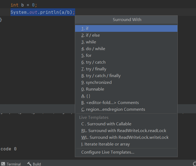
Task: Select try / catch / finally option
Action: click(x=103, y=76)
